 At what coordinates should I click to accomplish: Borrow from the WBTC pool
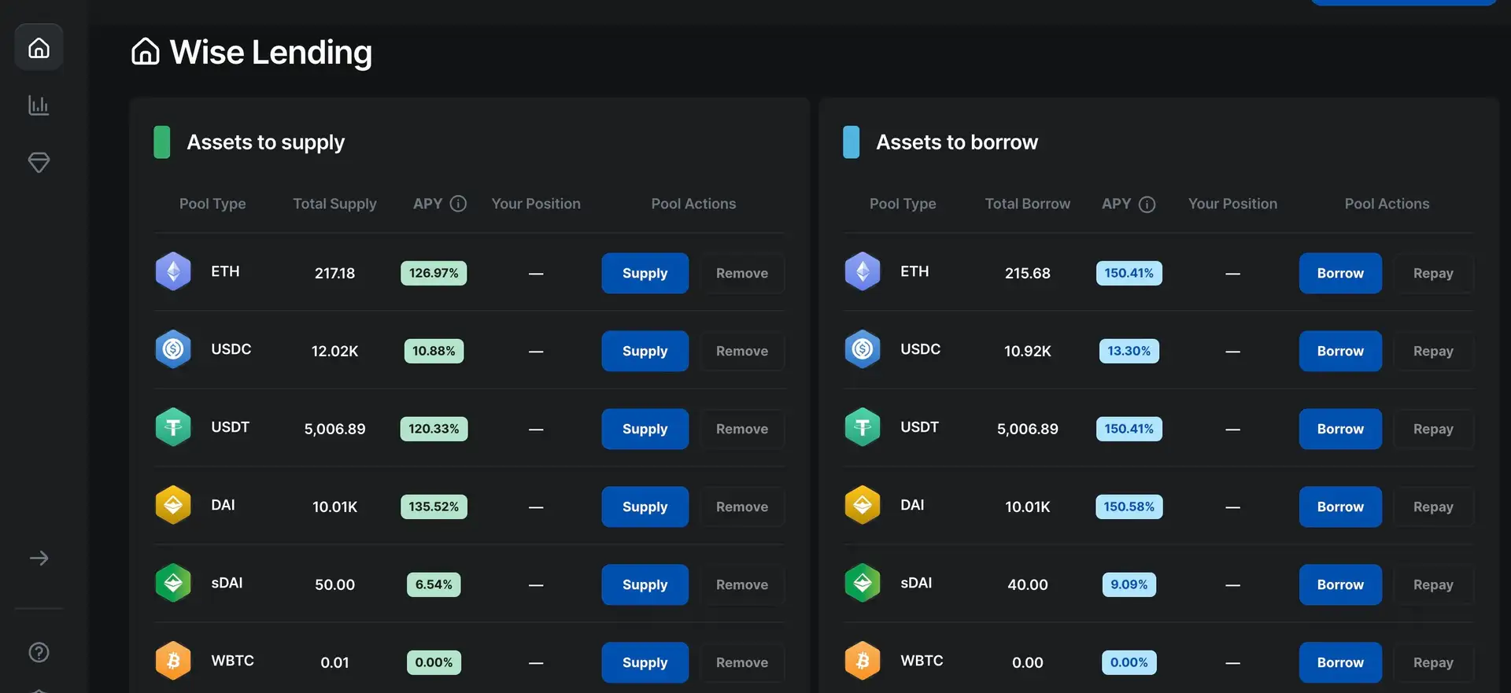coord(1339,662)
